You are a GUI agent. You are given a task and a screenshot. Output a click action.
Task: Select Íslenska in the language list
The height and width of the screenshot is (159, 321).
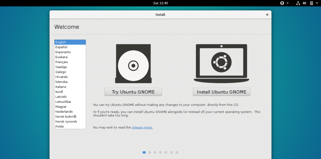tap(70, 82)
